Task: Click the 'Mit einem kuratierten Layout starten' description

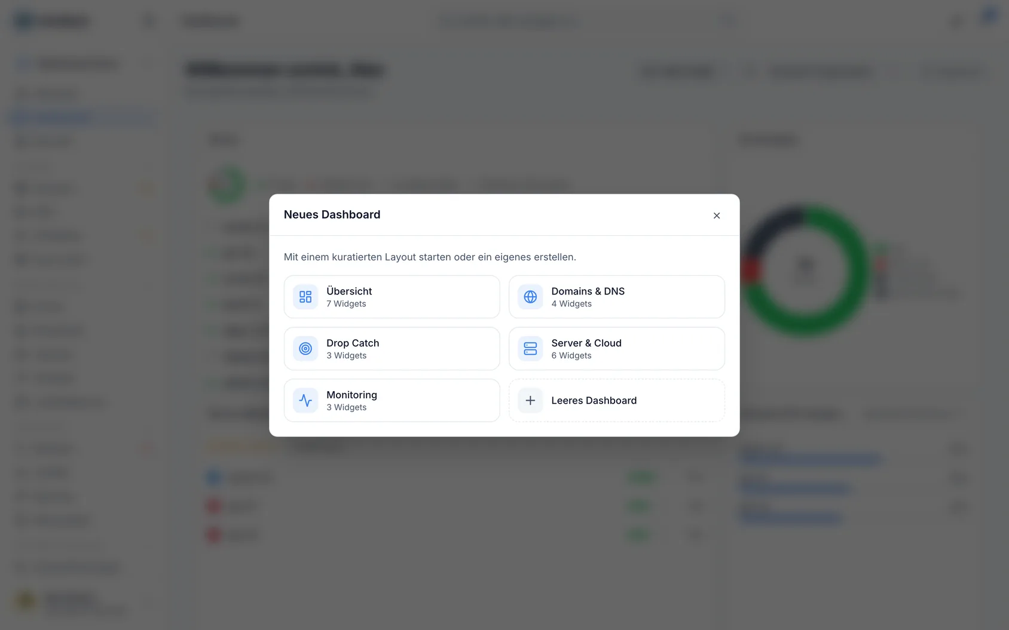Action: click(x=430, y=257)
